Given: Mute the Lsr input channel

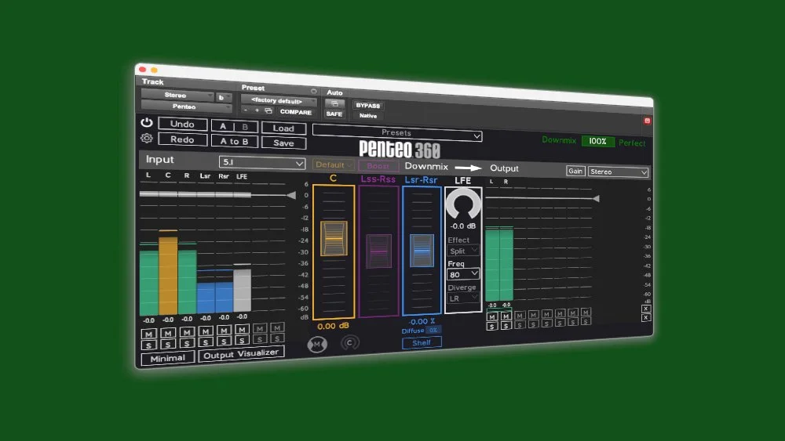Looking at the screenshot, I should (x=205, y=331).
